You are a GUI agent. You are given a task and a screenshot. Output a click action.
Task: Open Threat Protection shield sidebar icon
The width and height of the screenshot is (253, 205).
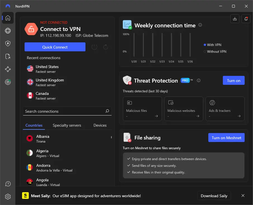(8, 44)
